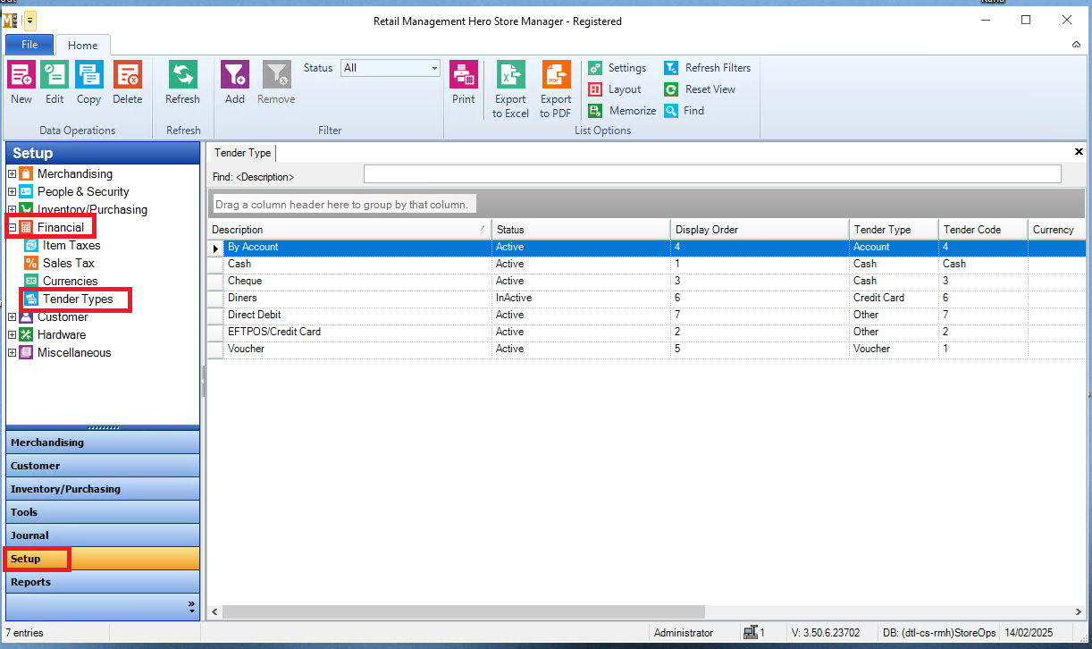Sort by Tender Type column header

pyautogui.click(x=894, y=230)
